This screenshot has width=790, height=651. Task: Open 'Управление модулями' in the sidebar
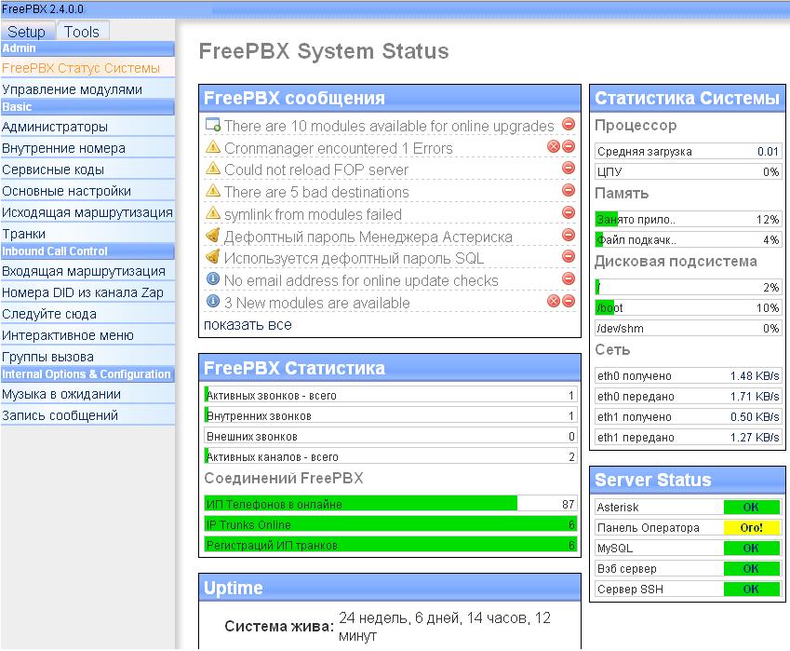[x=87, y=89]
